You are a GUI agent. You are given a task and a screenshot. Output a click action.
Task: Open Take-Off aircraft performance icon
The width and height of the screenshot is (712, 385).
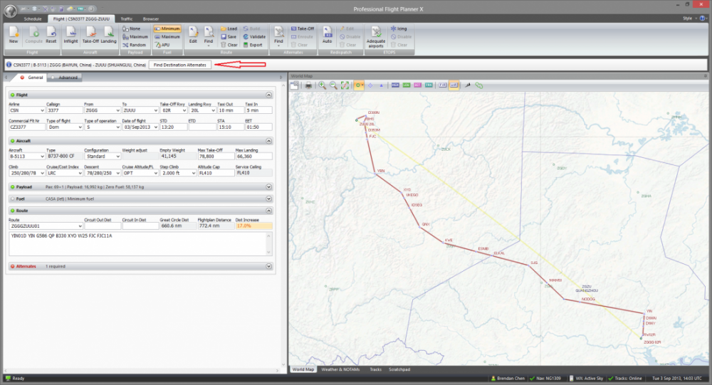tap(90, 35)
